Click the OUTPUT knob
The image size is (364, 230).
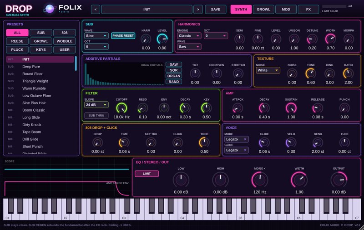pos(339,180)
